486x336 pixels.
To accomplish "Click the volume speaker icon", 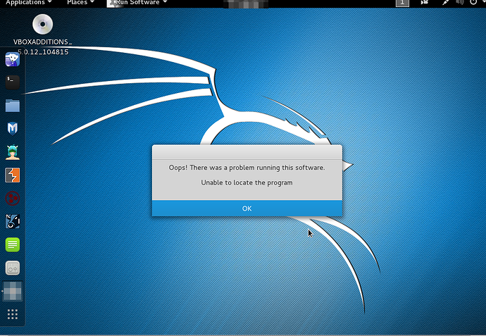I will (x=460, y=3).
